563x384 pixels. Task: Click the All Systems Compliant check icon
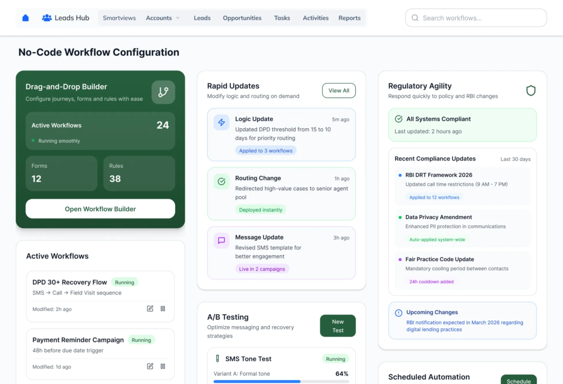click(399, 119)
